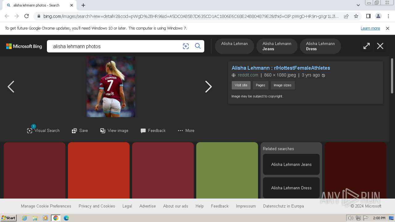Open About our ads link
The width and height of the screenshot is (395, 222).
click(x=176, y=206)
